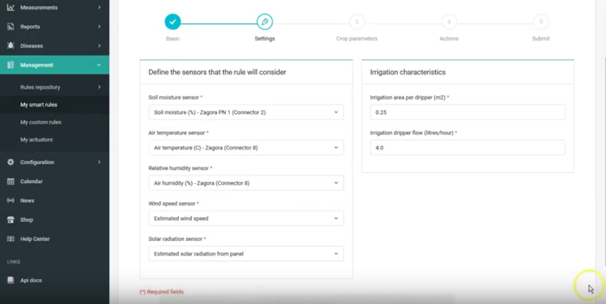
Task: Click the Configuration gear icon
Action: coord(10,163)
